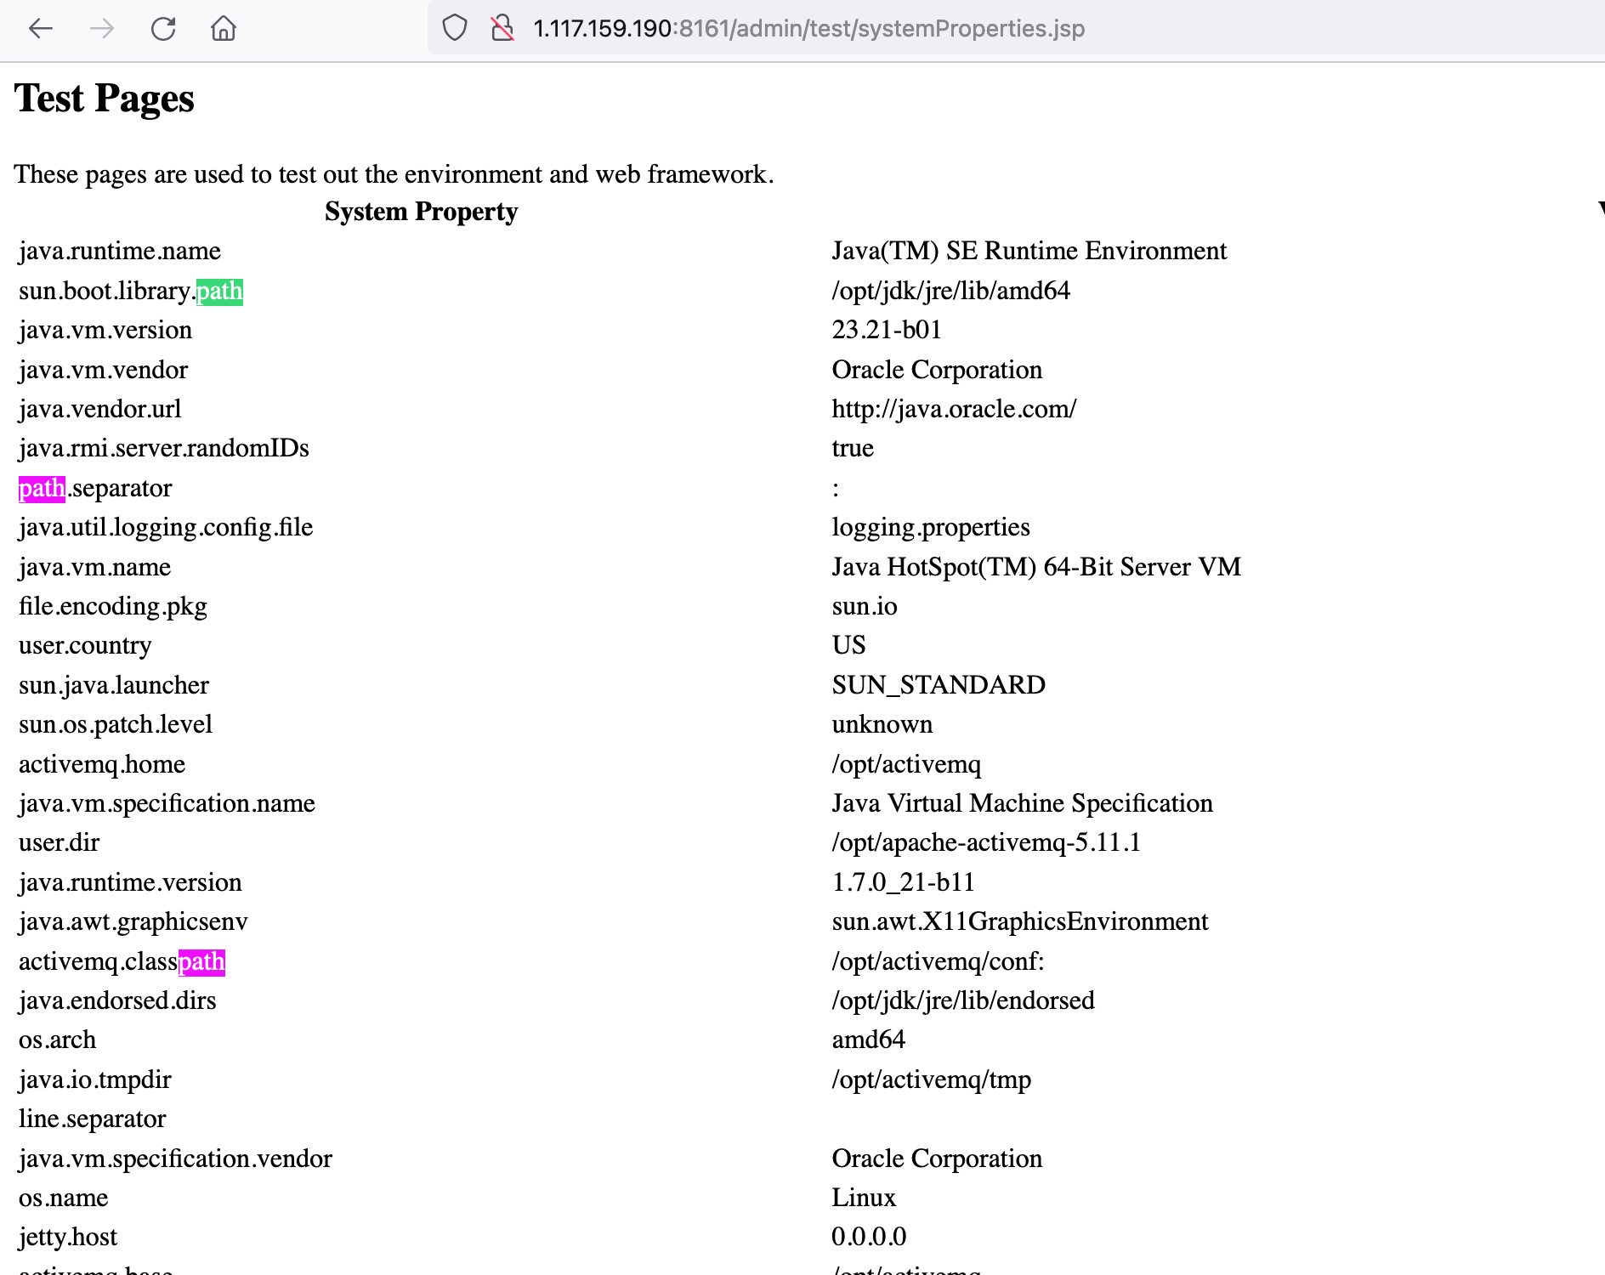
Task: Show the insecure connection lock info
Action: point(502,28)
